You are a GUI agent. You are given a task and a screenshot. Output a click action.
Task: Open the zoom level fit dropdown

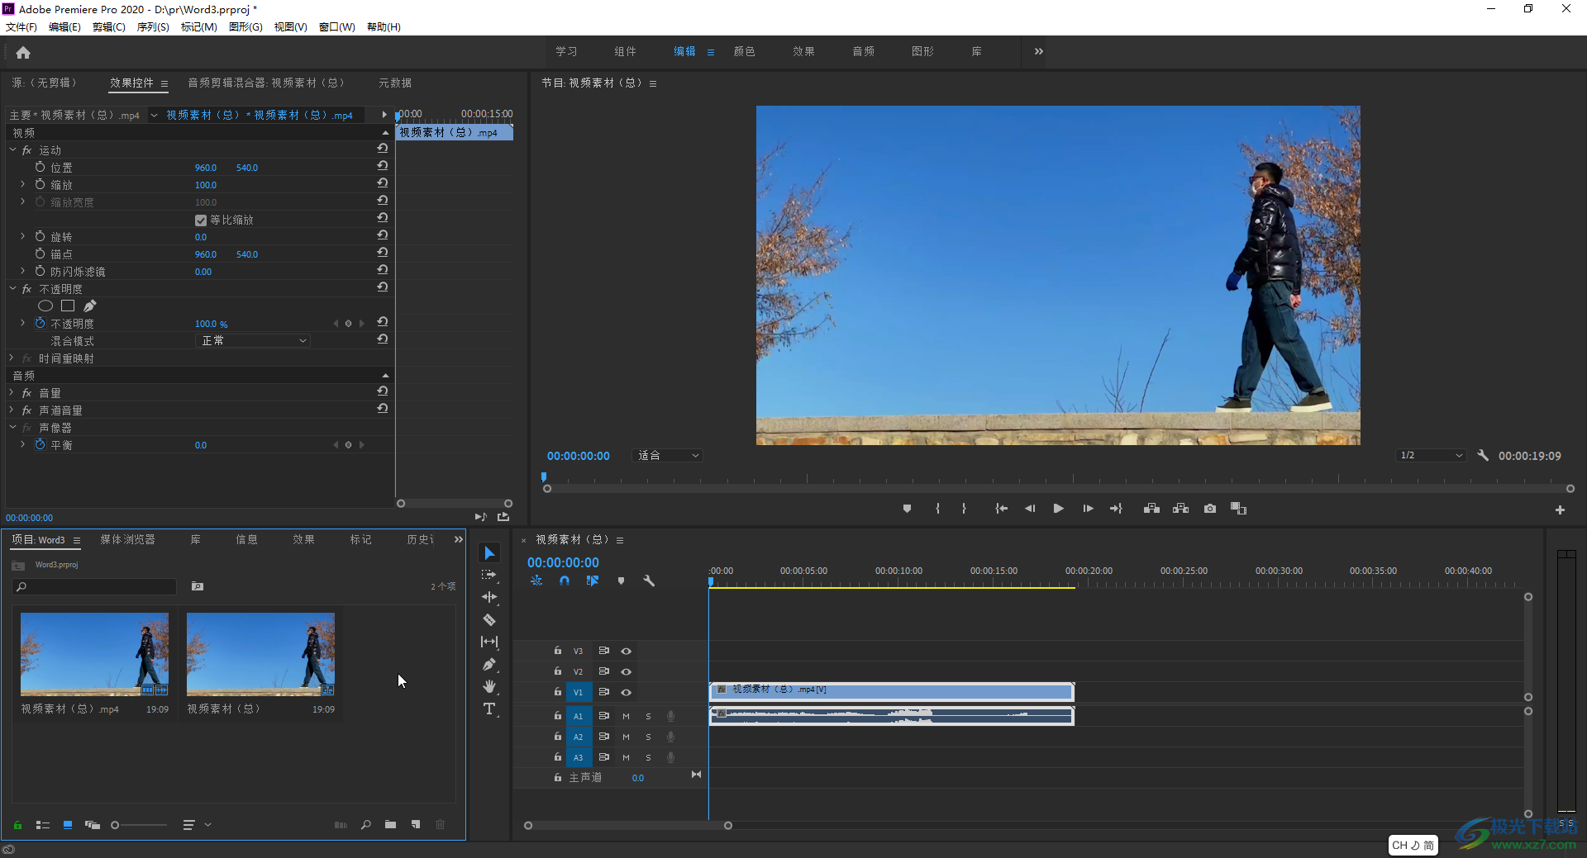(x=668, y=455)
